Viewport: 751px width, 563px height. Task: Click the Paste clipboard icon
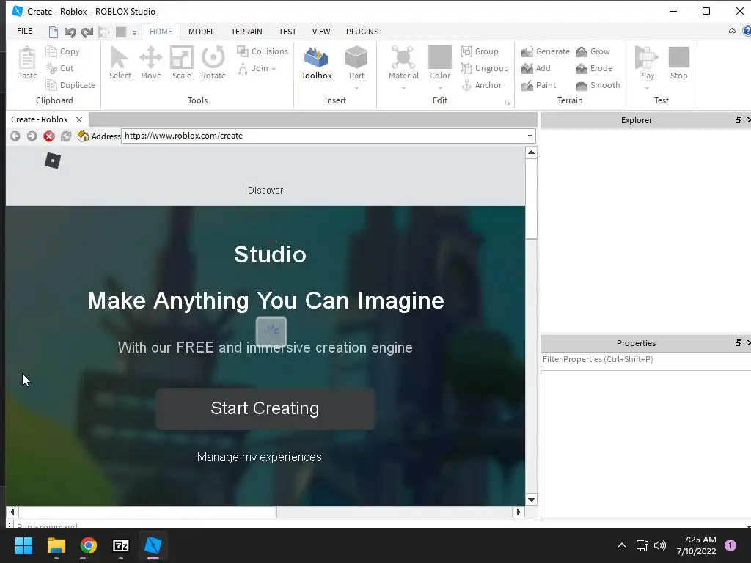pos(27,63)
